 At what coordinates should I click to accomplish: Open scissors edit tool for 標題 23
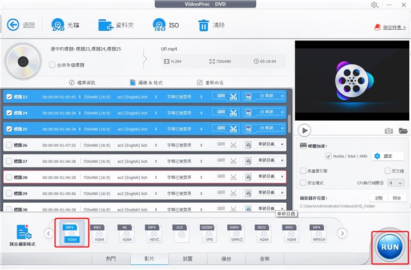point(233,97)
